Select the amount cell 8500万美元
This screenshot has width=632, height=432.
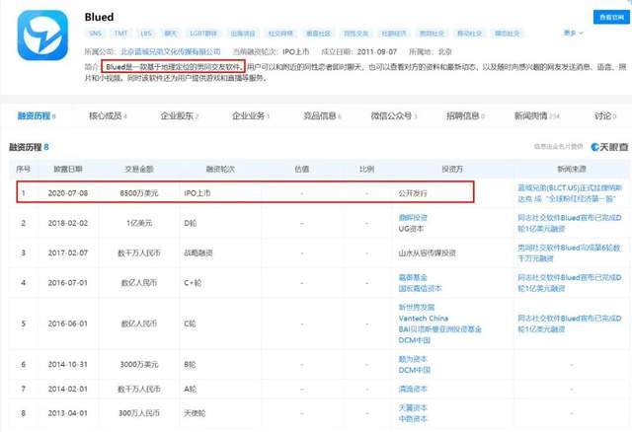139,193
